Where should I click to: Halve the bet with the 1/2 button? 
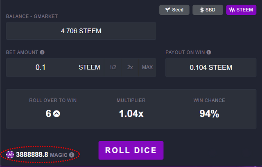pyautogui.click(x=113, y=68)
